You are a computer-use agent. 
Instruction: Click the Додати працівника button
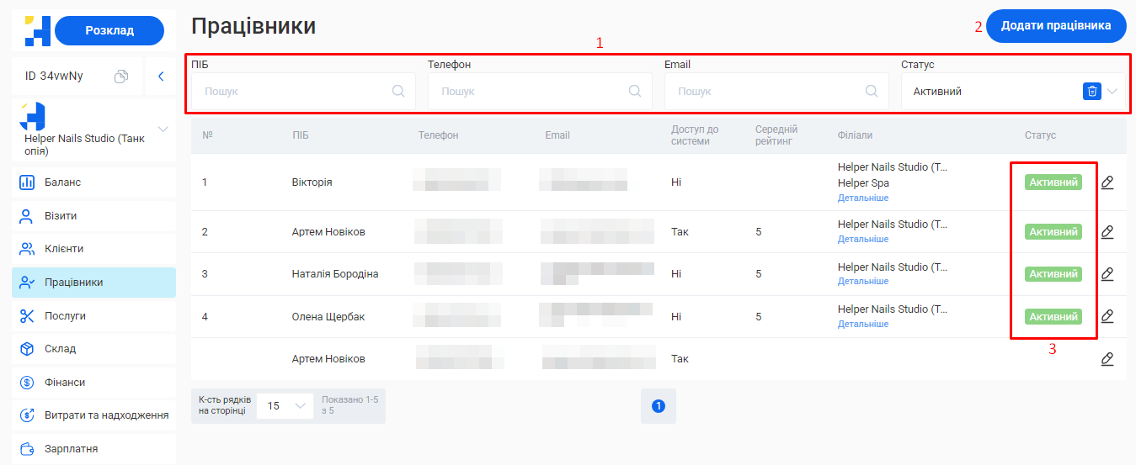pos(1055,26)
